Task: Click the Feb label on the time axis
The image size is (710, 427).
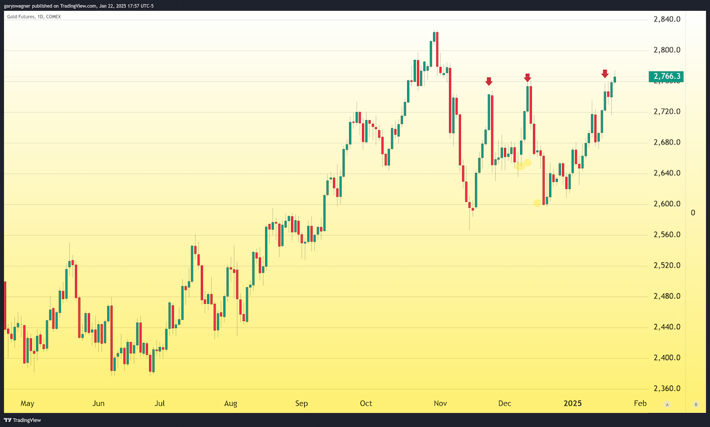Action: pos(640,403)
